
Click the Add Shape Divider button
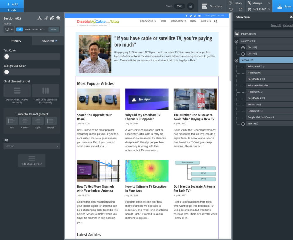[x=32, y=160]
